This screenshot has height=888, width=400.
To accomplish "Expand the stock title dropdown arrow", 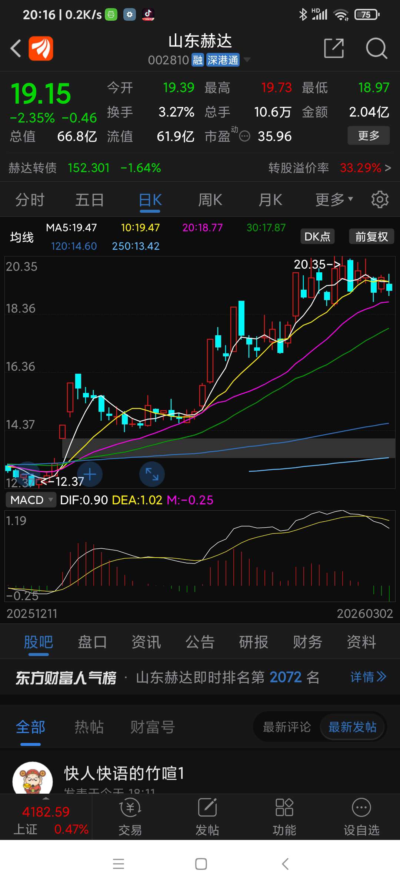I will click(x=246, y=60).
